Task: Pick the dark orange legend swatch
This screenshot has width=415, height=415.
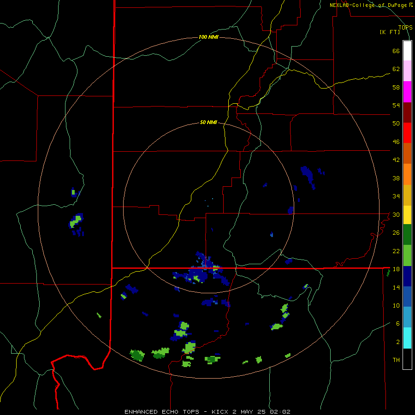Action: point(407,153)
